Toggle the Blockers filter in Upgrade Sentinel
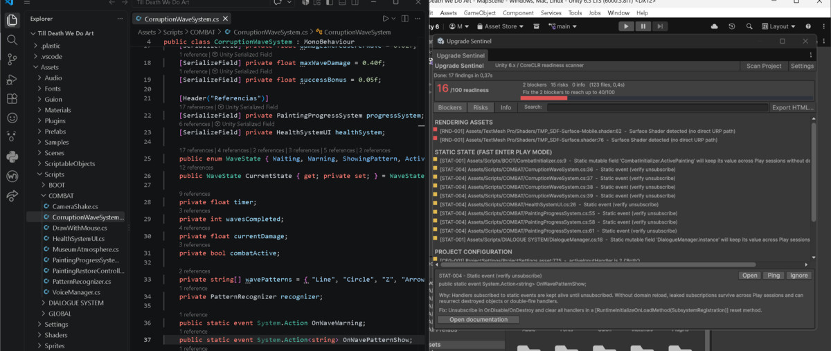 coord(450,107)
